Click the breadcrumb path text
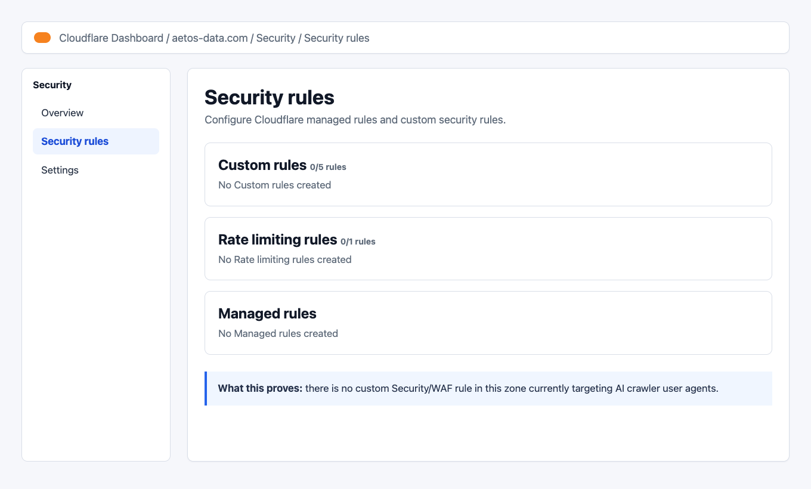The image size is (811, 489). (x=214, y=38)
